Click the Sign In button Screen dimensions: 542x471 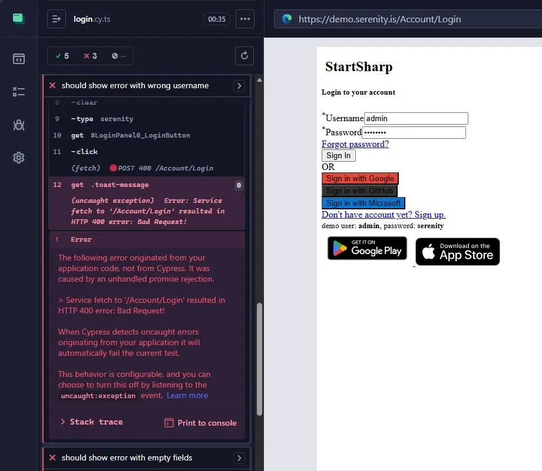338,156
